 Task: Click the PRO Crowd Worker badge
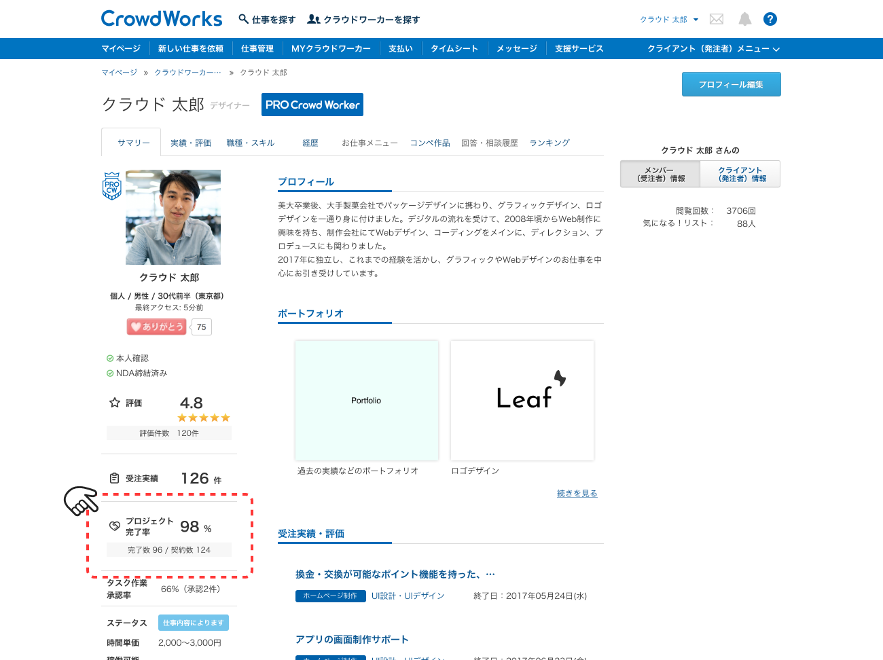[312, 105]
